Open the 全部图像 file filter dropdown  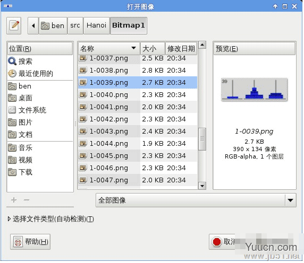pyautogui.click(x=196, y=200)
